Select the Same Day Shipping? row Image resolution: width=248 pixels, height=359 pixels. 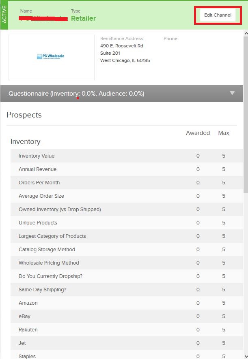[x=127, y=290]
